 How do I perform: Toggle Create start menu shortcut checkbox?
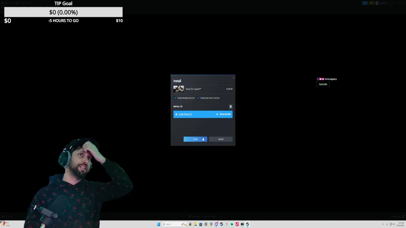point(198,98)
